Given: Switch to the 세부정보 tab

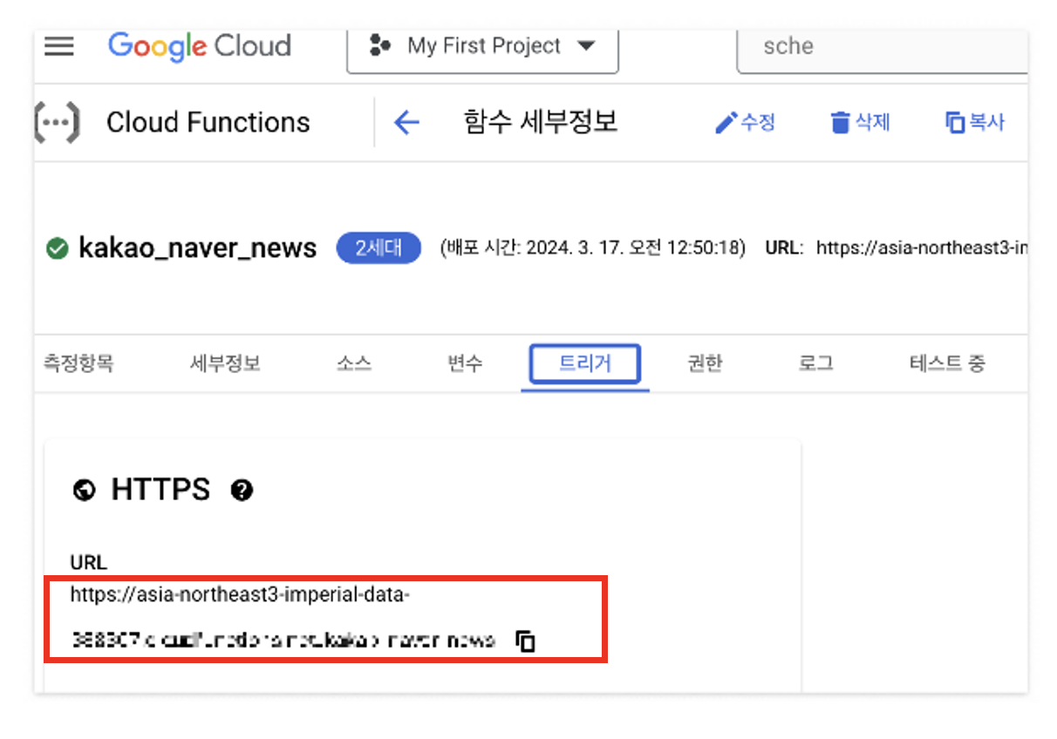Looking at the screenshot, I should click(x=225, y=363).
